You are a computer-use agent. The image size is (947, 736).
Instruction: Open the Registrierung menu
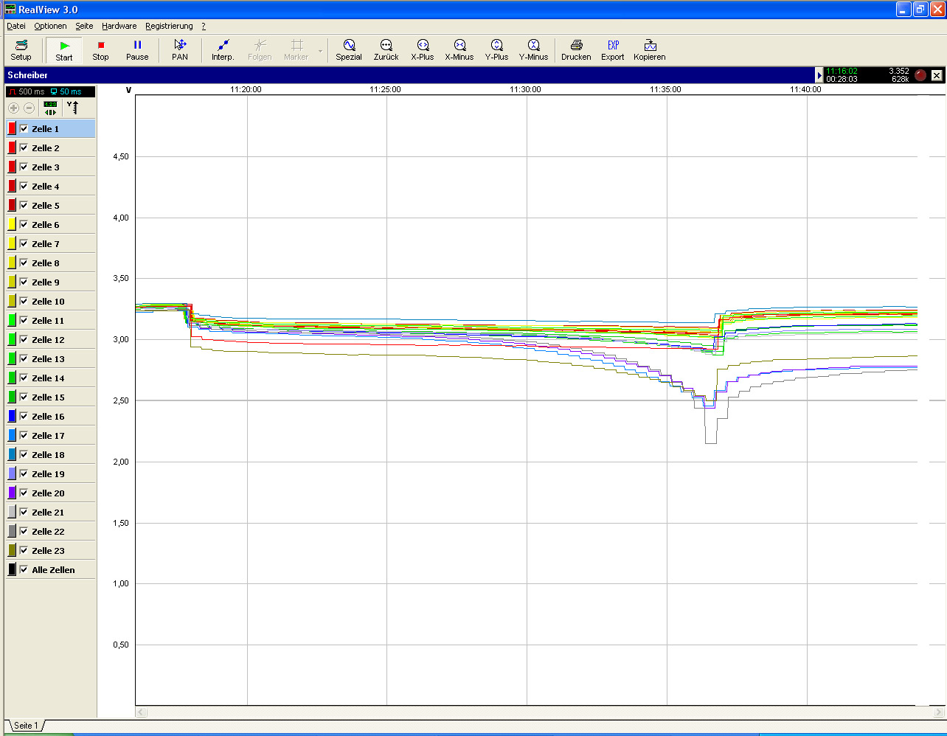pos(169,26)
